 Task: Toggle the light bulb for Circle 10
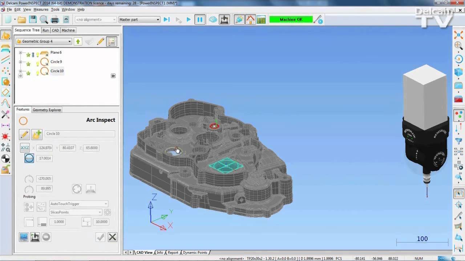[37, 73]
